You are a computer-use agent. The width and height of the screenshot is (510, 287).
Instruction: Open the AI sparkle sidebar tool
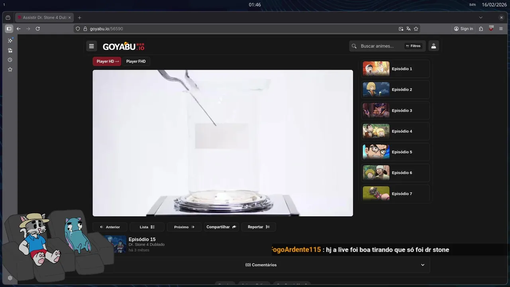[10, 41]
